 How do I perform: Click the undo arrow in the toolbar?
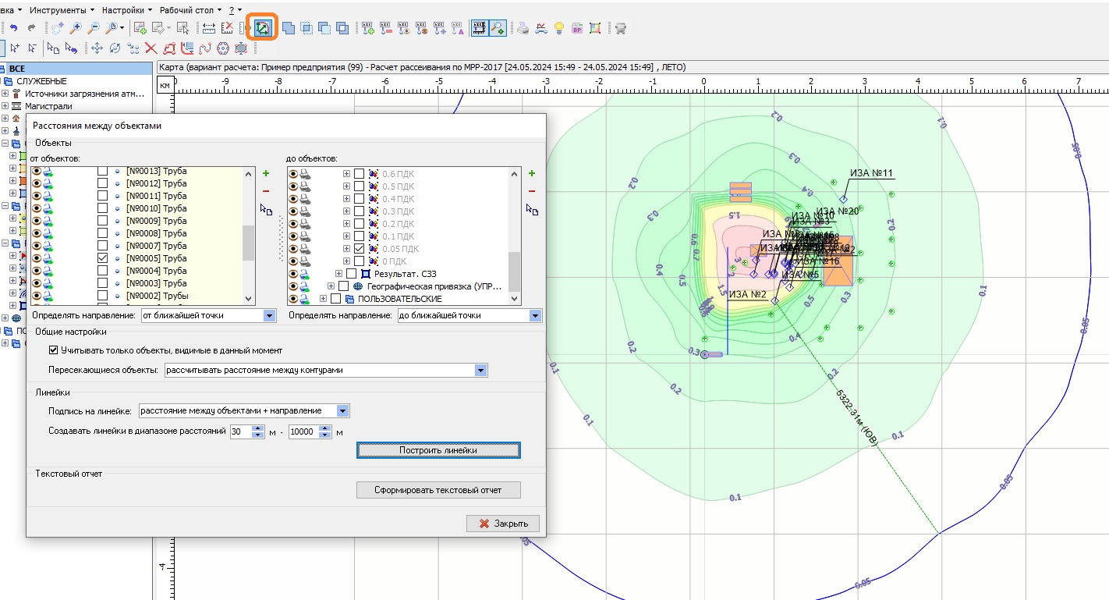click(14, 28)
